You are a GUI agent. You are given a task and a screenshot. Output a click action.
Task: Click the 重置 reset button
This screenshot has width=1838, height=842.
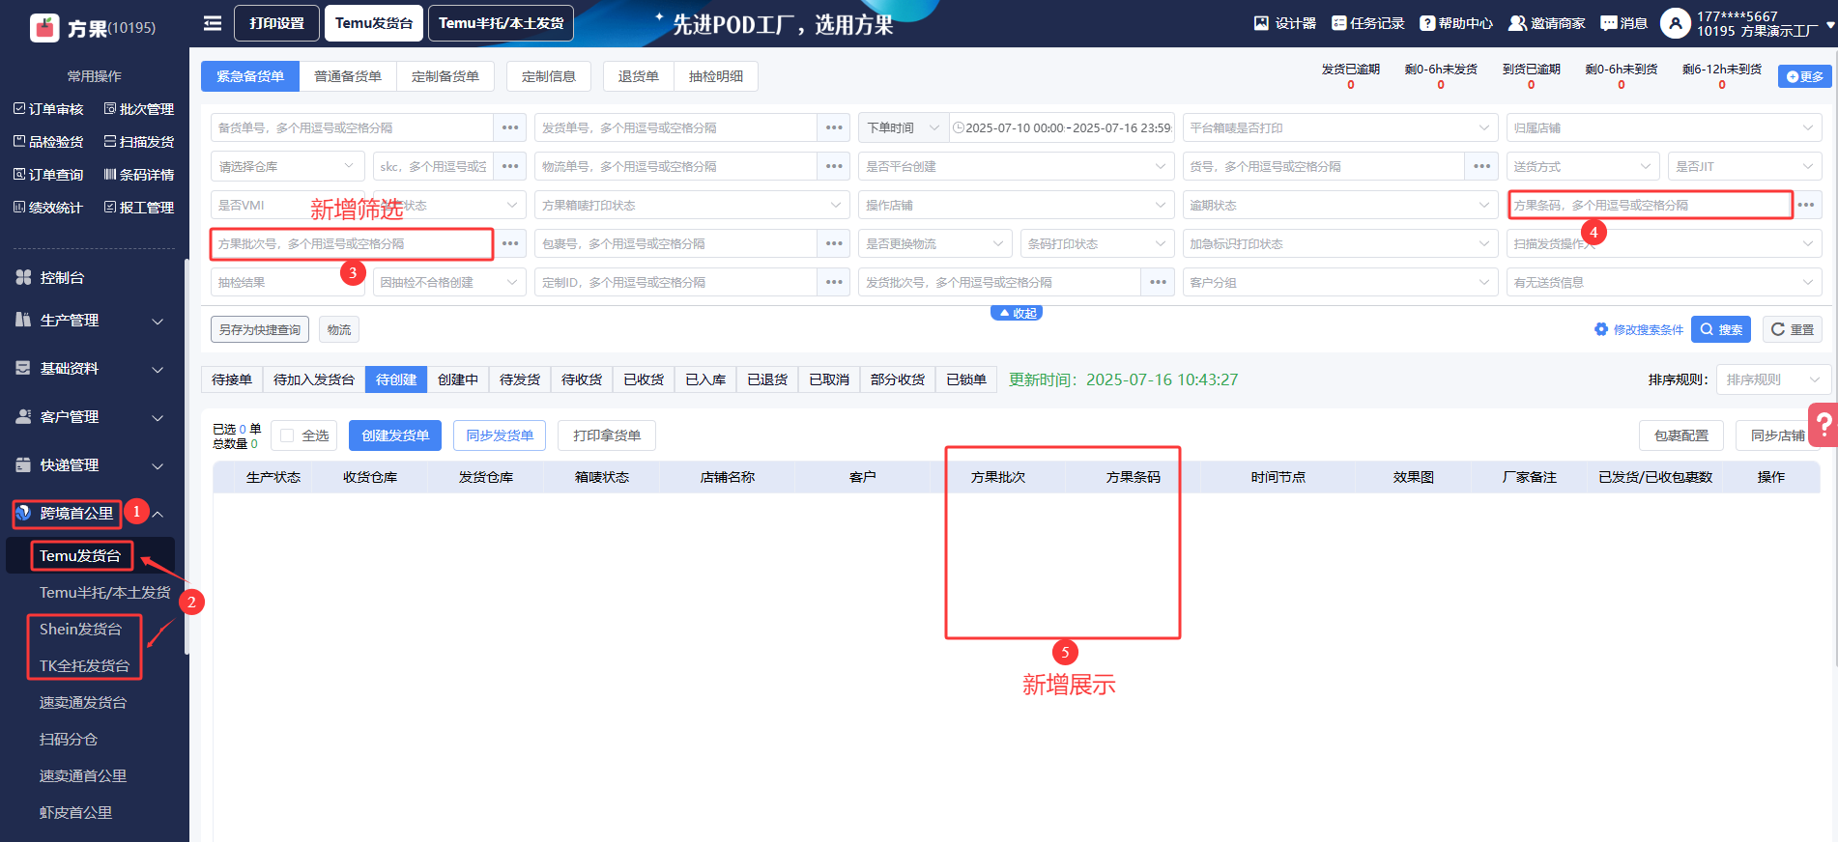tap(1793, 329)
